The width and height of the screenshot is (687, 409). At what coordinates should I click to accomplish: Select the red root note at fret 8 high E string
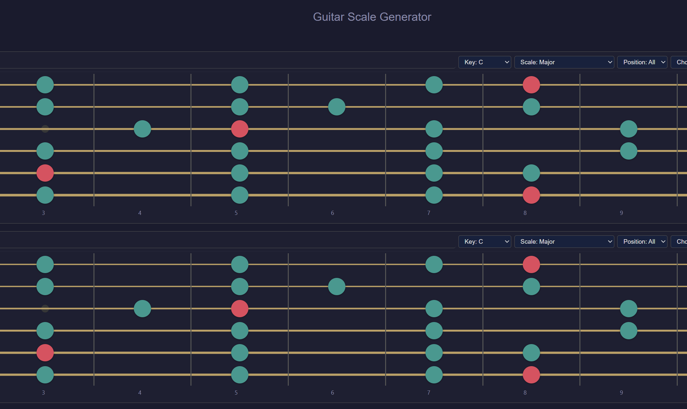pyautogui.click(x=531, y=84)
